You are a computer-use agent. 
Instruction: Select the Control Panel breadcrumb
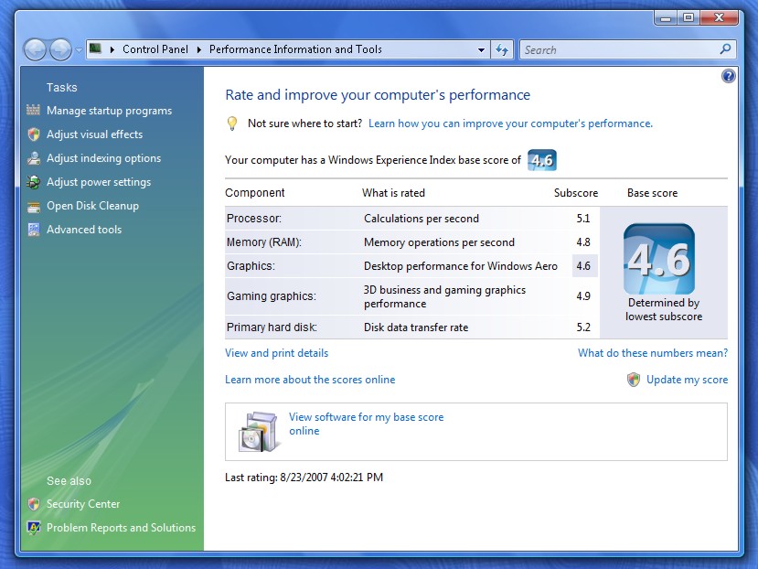click(x=155, y=49)
